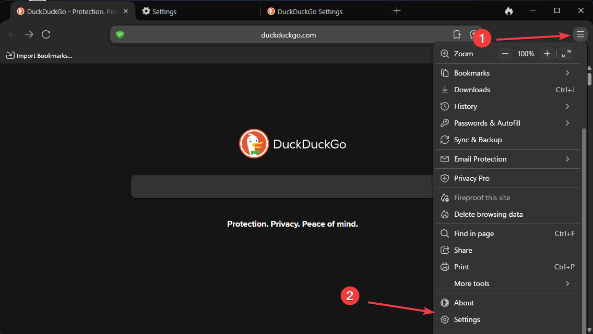Open Downloads from the menu
The image size is (593, 334).
pyautogui.click(x=507, y=90)
